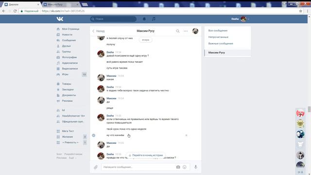Open the first friend avatar in the right quick-chat bar
Image resolution: width=311 pixels, height=175 pixels.
pos(300,113)
